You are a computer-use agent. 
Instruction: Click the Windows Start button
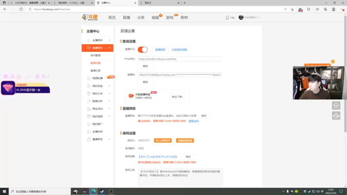tap(4, 192)
